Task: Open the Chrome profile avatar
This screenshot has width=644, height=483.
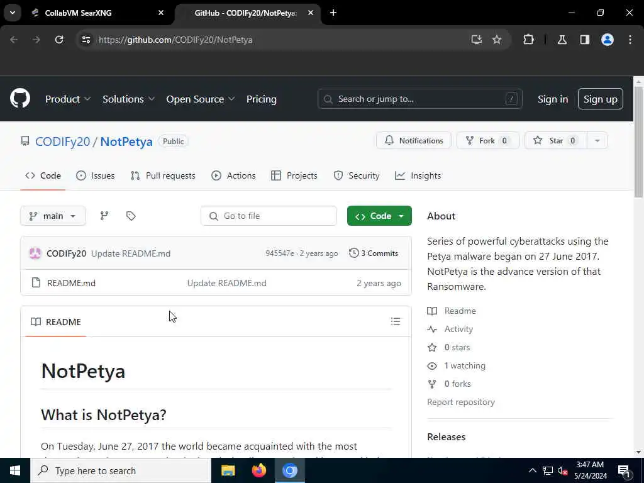Action: click(608, 40)
